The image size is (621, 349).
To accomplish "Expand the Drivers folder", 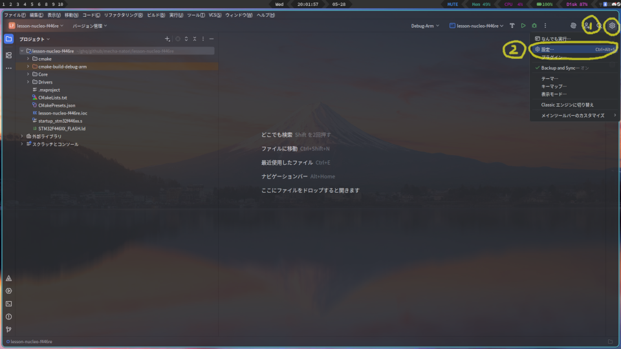I will (28, 82).
